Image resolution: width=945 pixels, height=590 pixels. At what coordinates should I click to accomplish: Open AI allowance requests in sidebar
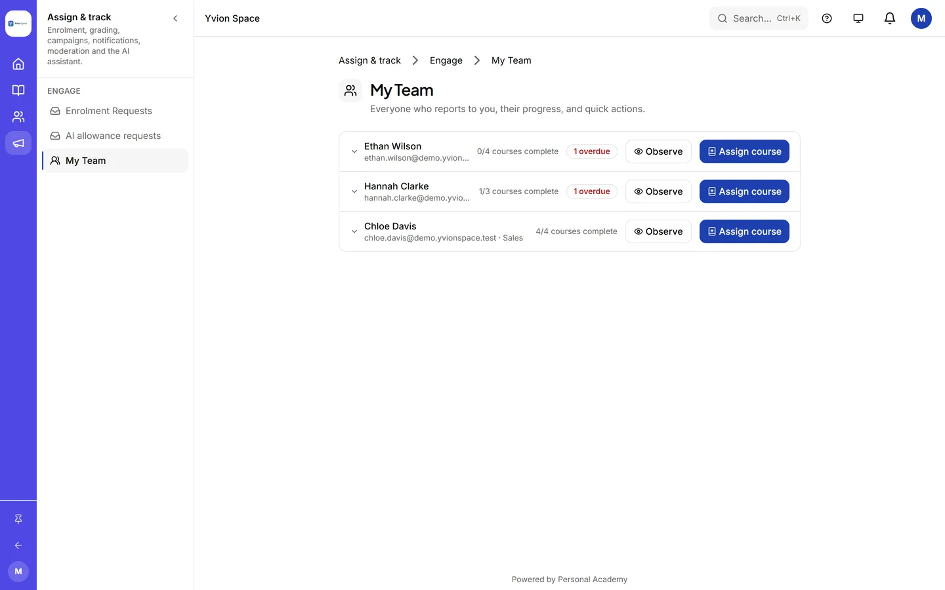115,136
